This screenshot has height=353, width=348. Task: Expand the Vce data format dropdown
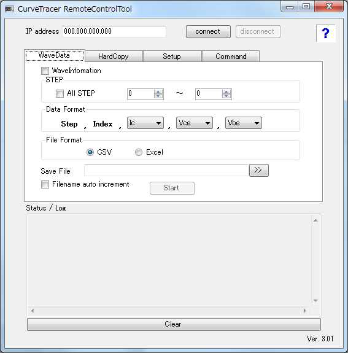click(195, 123)
